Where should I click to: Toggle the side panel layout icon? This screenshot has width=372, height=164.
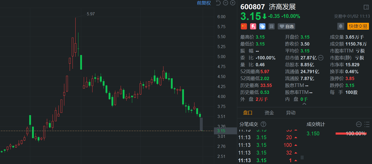pyautogui.click(x=366, y=7)
